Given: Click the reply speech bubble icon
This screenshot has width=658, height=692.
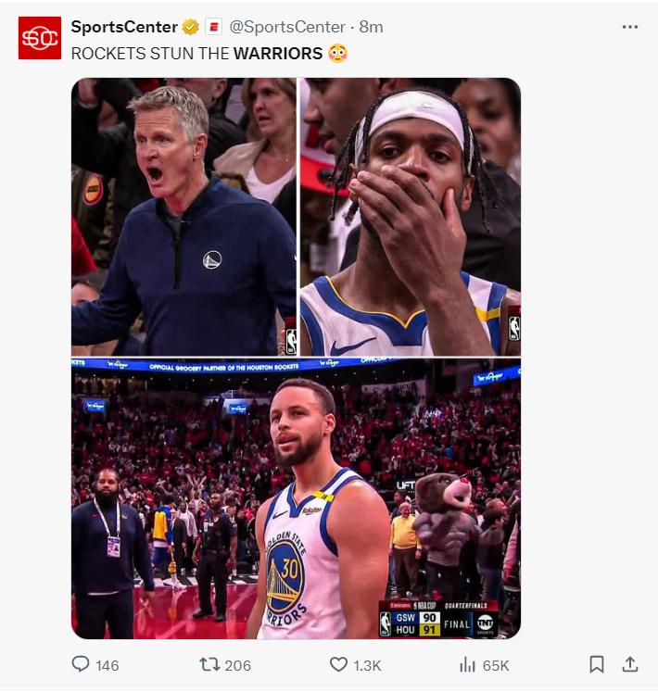Looking at the screenshot, I should click(x=82, y=664).
